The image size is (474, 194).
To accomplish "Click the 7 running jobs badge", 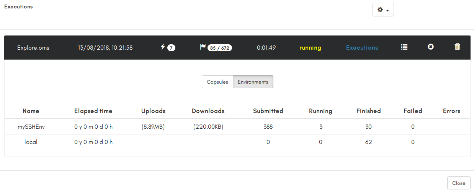I will point(171,48).
